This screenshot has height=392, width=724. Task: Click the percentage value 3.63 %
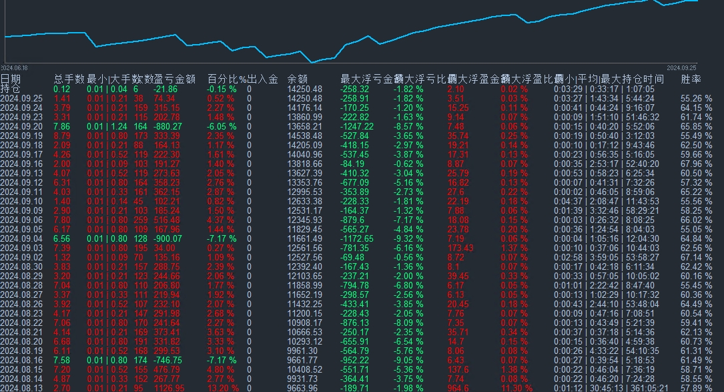221,332
